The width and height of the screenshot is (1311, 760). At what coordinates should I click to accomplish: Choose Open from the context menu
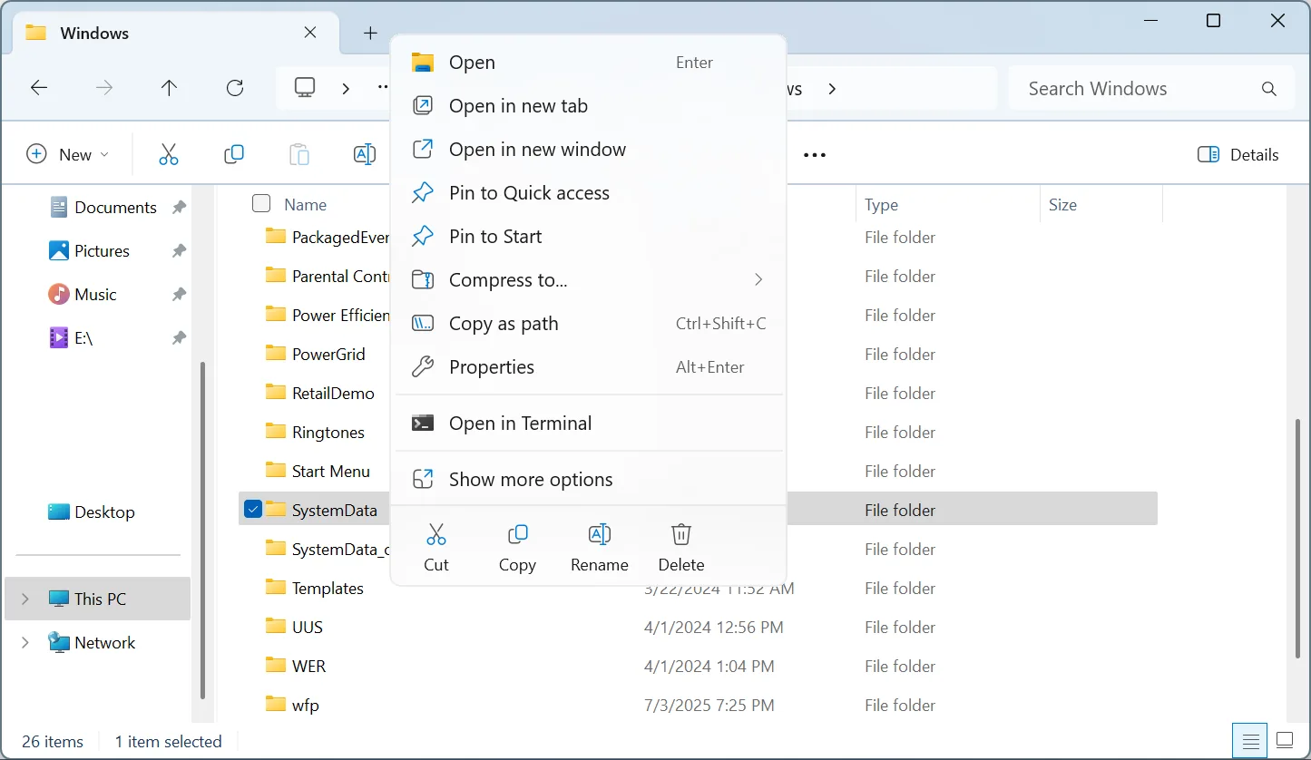(x=588, y=63)
